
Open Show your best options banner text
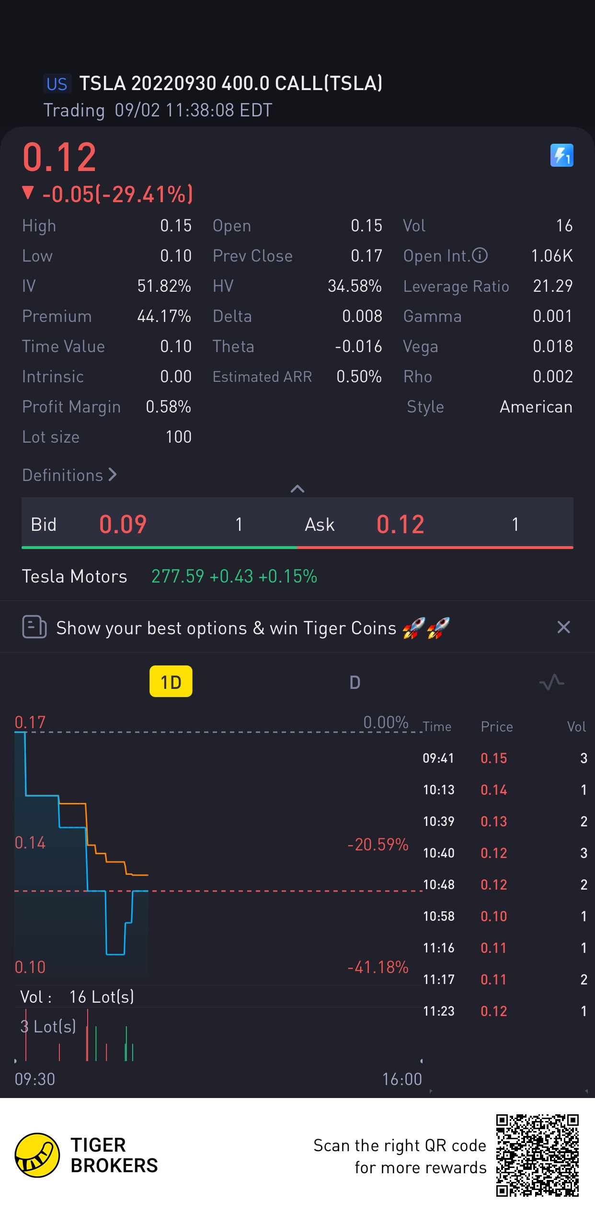[226, 628]
